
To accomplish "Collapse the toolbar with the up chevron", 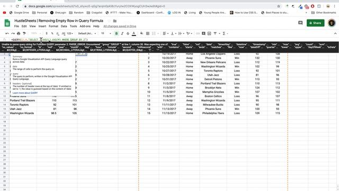I will 335,33.
